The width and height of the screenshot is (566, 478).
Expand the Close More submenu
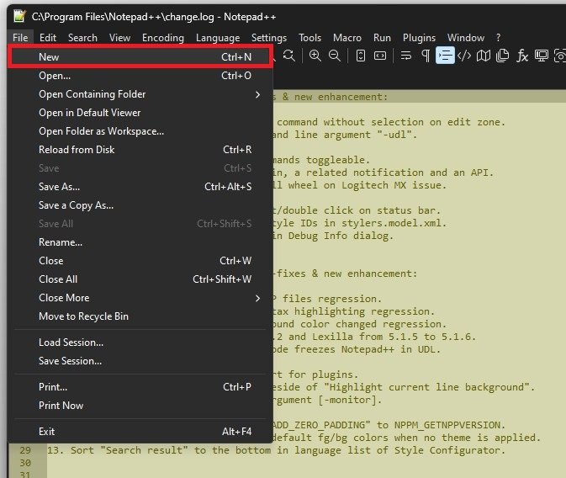pyautogui.click(x=257, y=298)
